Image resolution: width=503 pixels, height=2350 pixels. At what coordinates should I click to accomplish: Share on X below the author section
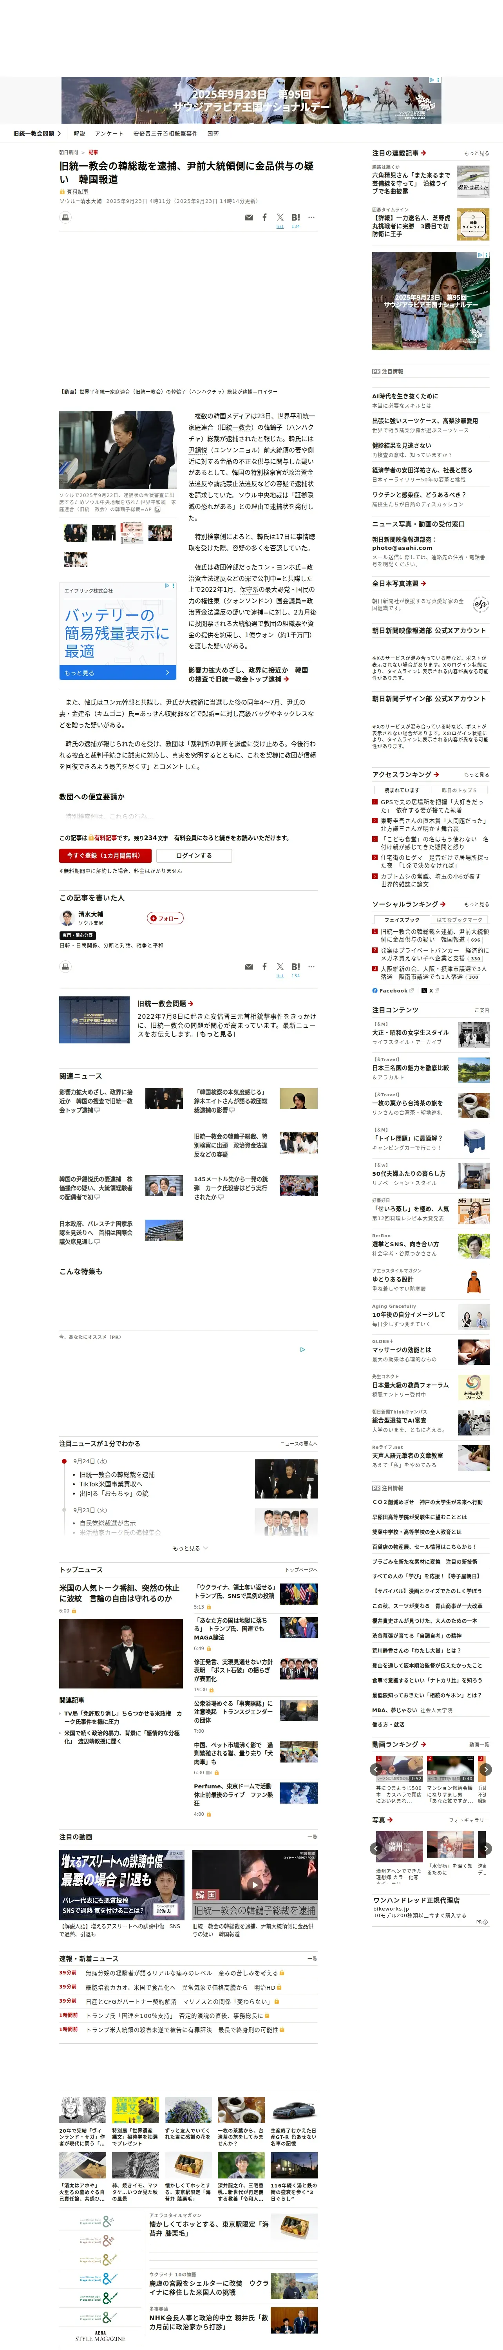(x=279, y=966)
